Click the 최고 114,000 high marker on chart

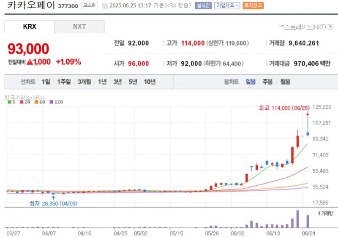[x=283, y=108]
